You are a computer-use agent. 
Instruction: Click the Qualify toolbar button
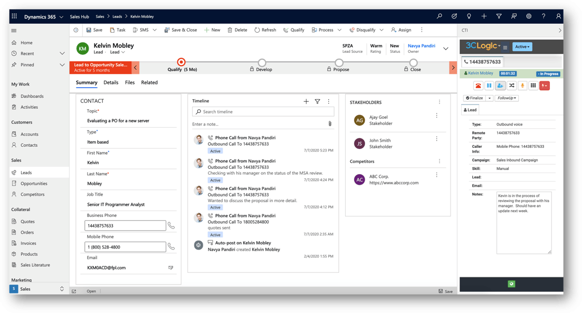293,30
